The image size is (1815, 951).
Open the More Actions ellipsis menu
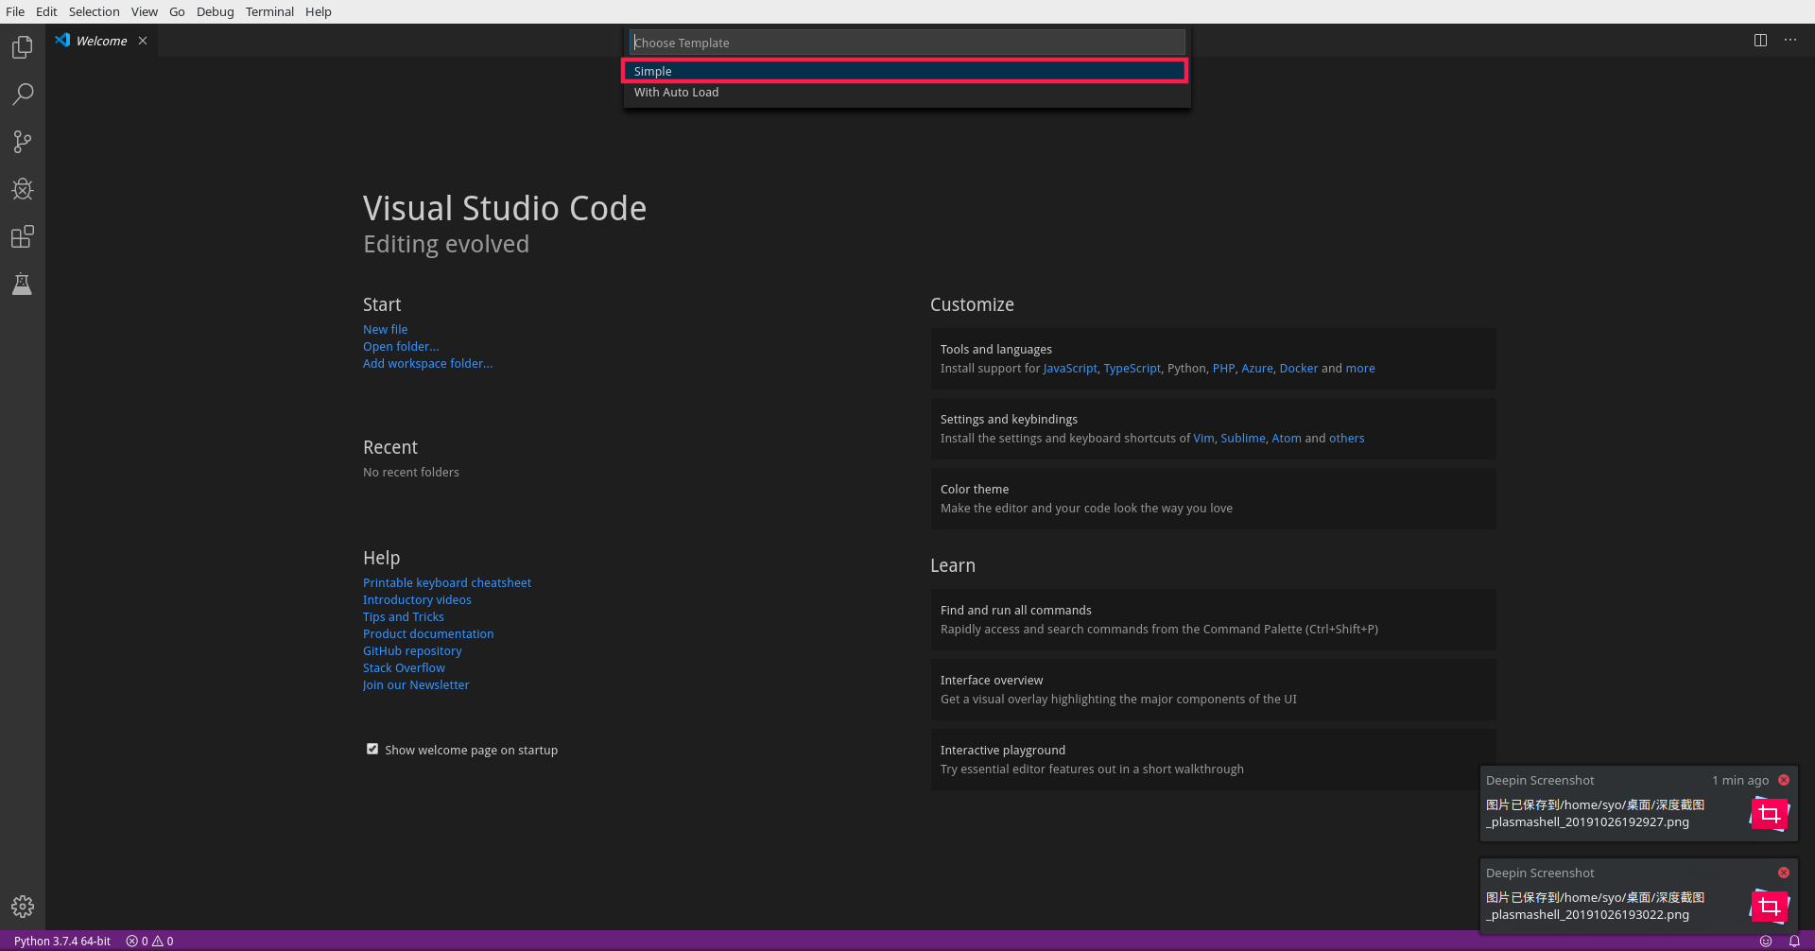pos(1791,41)
